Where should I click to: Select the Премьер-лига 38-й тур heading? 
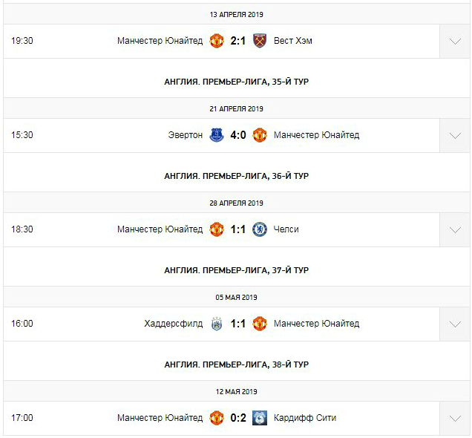coord(236,365)
